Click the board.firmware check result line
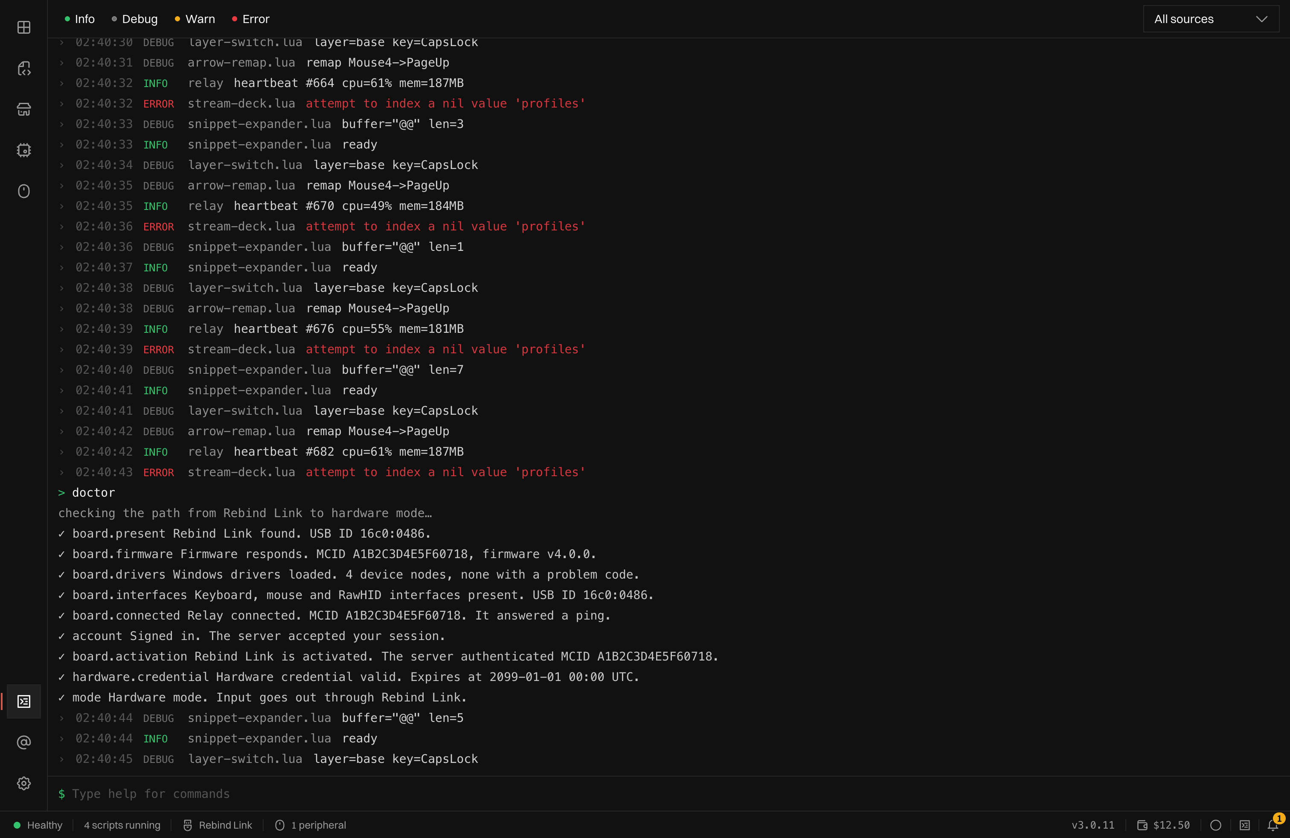The height and width of the screenshot is (838, 1290). [327, 554]
